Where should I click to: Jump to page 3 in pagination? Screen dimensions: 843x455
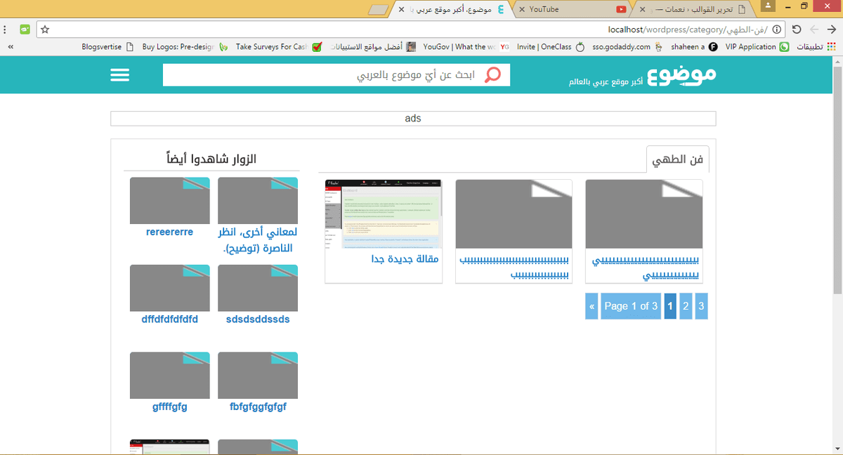pyautogui.click(x=701, y=306)
